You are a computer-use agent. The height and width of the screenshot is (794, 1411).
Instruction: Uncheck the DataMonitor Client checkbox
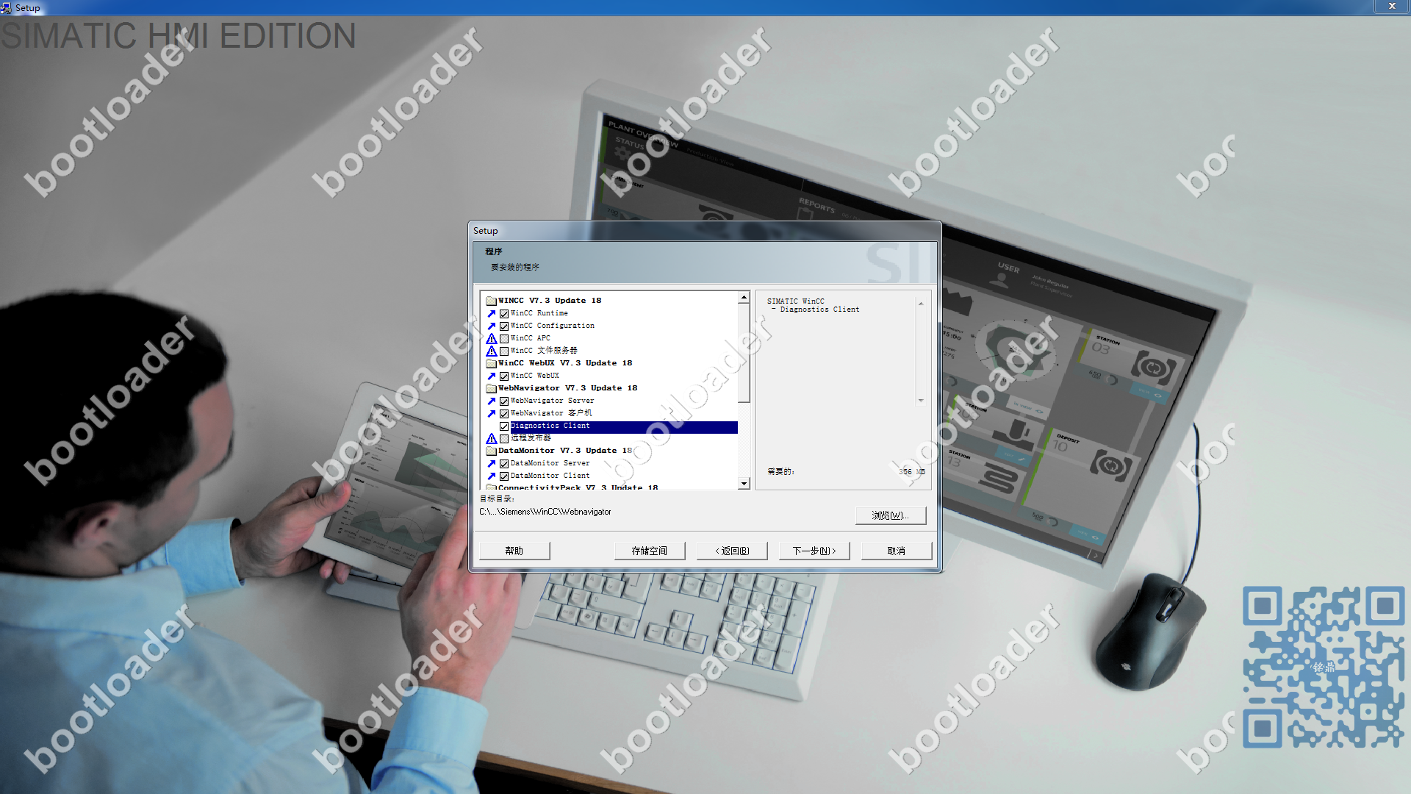click(504, 476)
